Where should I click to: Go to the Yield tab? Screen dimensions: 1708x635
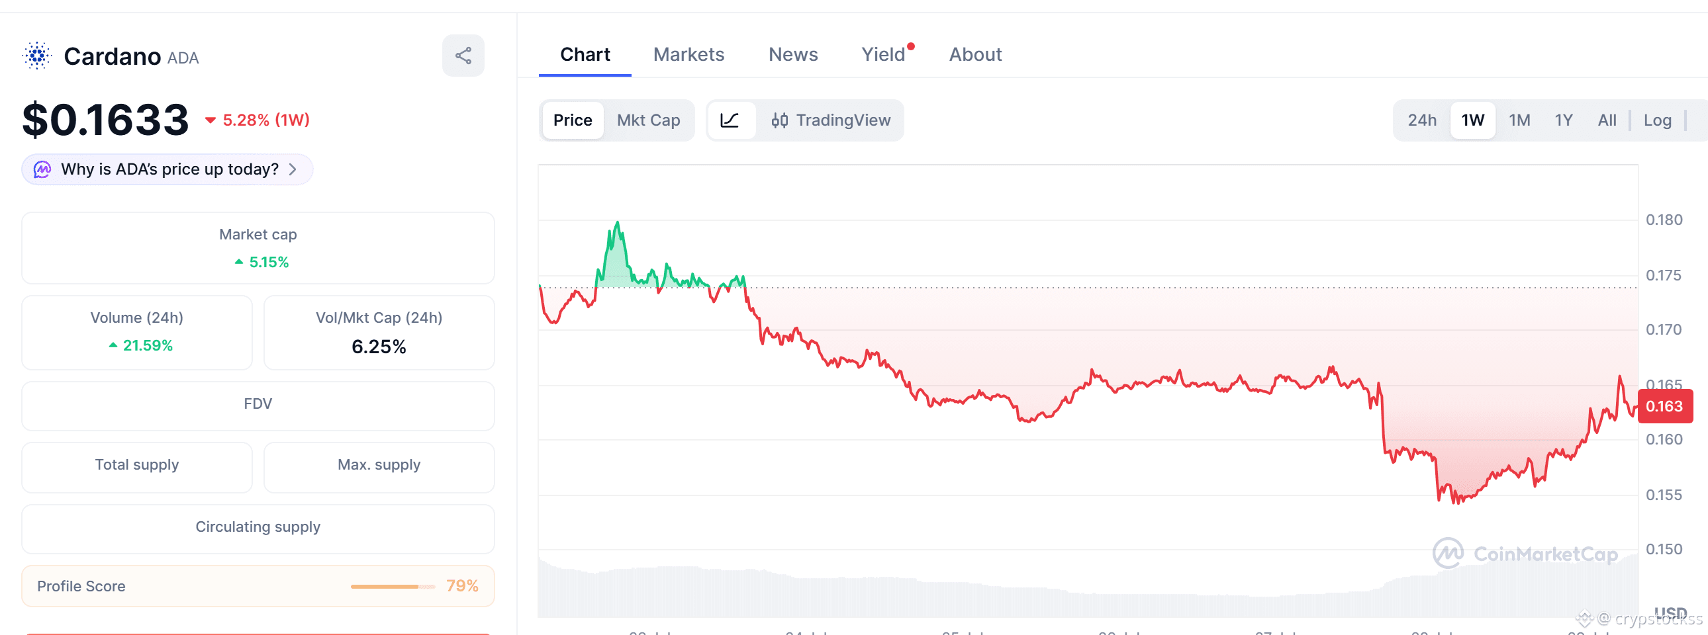pyautogui.click(x=883, y=54)
